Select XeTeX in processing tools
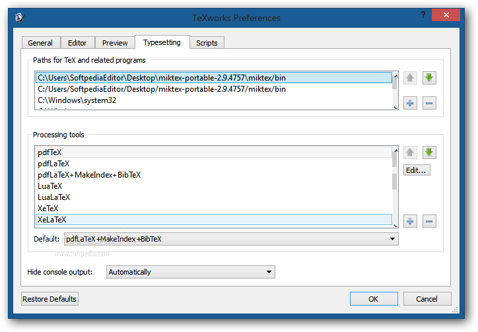Viewport: 478px width, 332px height. pos(214,209)
